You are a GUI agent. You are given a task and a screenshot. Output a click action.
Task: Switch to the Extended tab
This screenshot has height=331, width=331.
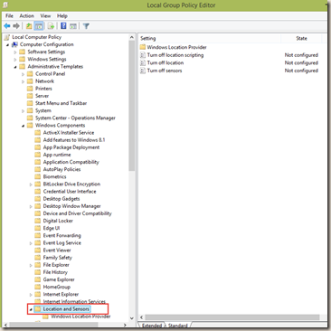tap(152, 326)
